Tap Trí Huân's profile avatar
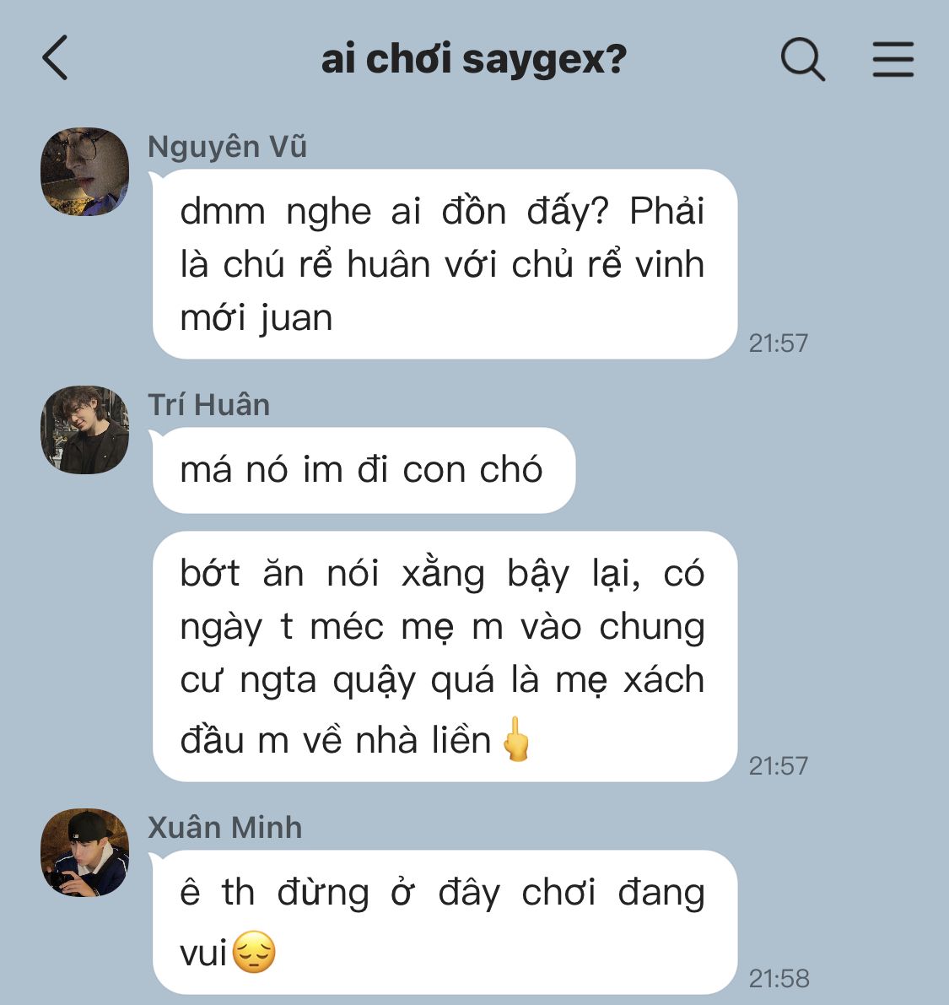The image size is (949, 1005). 84,430
